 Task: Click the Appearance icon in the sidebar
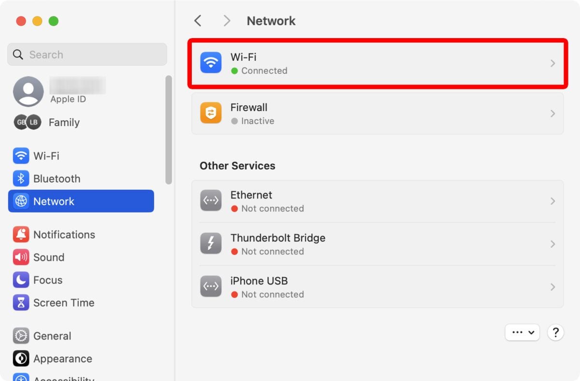(21, 359)
